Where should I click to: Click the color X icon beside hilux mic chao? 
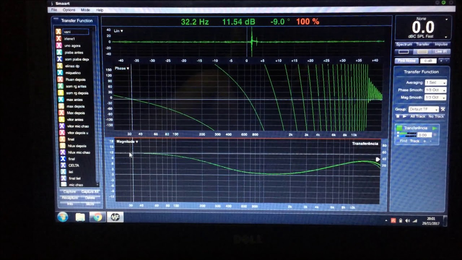coord(62,152)
